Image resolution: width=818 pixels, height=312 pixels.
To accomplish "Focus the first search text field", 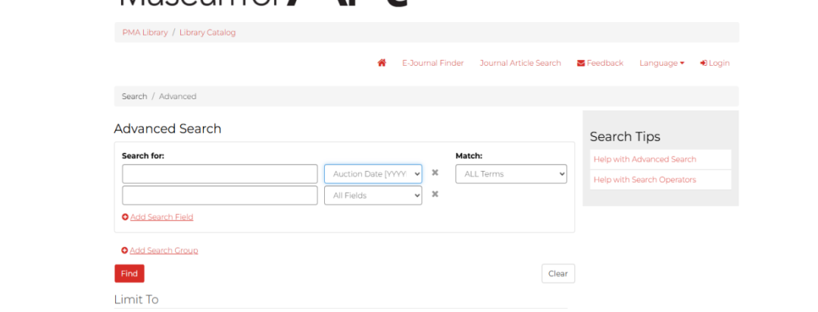I will (220, 174).
